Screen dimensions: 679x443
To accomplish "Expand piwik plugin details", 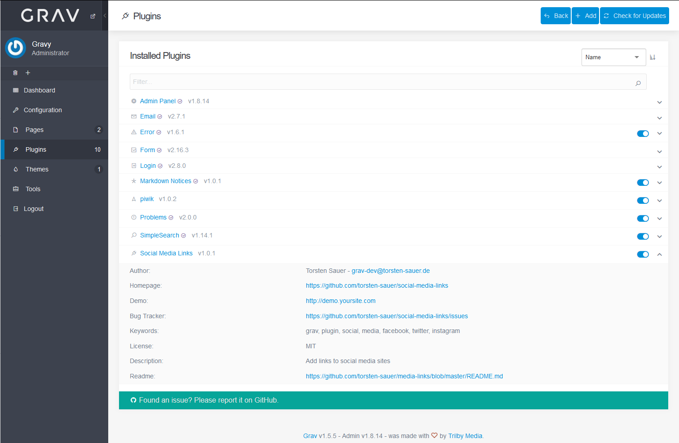I will point(660,201).
